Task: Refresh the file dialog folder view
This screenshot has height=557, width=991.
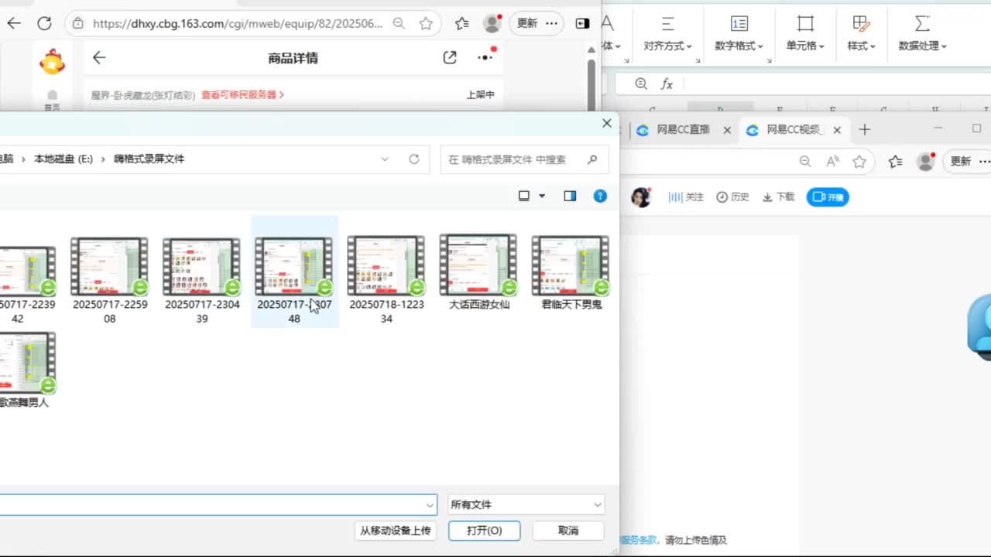Action: (414, 159)
